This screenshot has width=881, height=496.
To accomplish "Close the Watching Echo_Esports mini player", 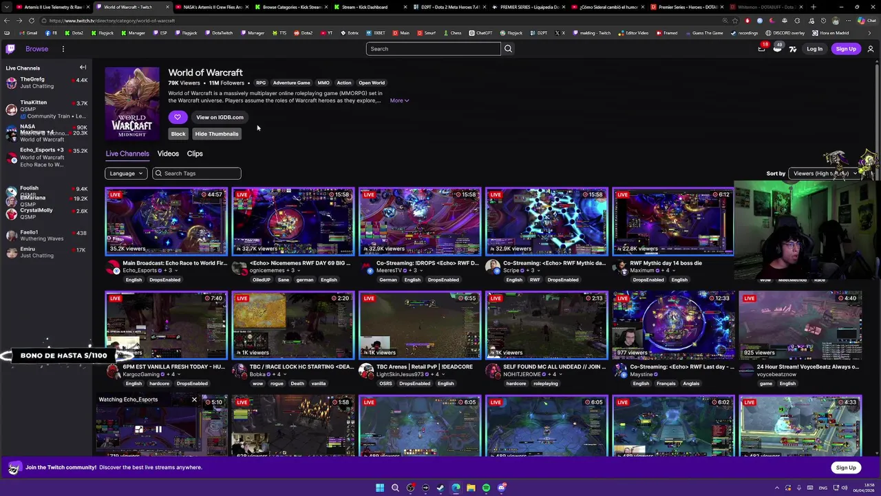I will point(194,400).
